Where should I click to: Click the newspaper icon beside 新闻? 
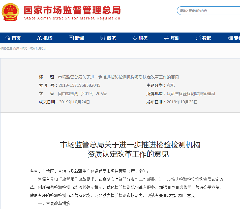point(71,38)
